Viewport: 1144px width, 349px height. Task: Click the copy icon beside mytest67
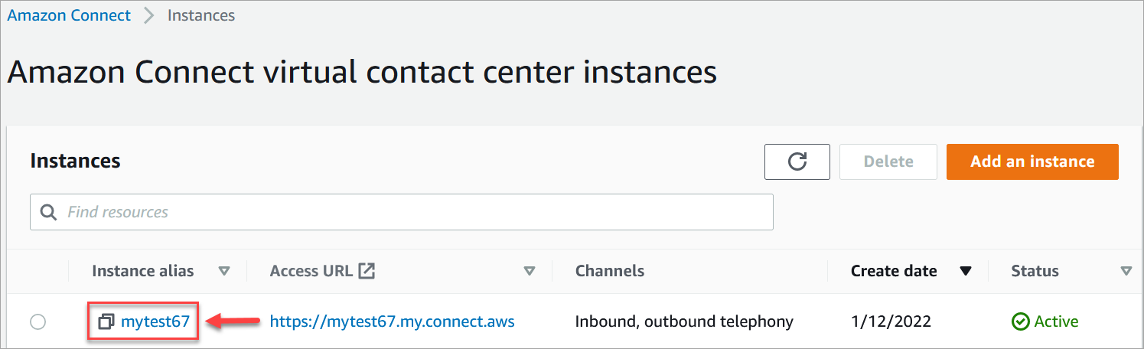[x=106, y=322]
